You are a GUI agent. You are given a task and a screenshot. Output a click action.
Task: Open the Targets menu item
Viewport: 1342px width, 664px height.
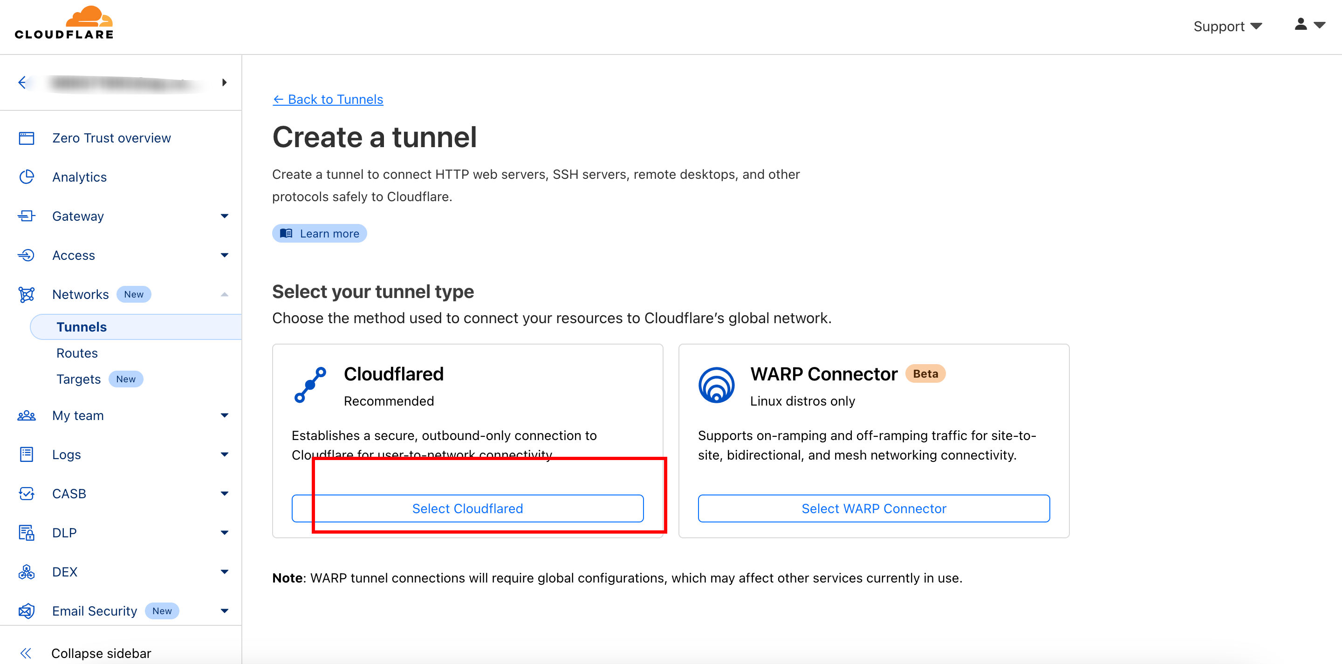[79, 379]
